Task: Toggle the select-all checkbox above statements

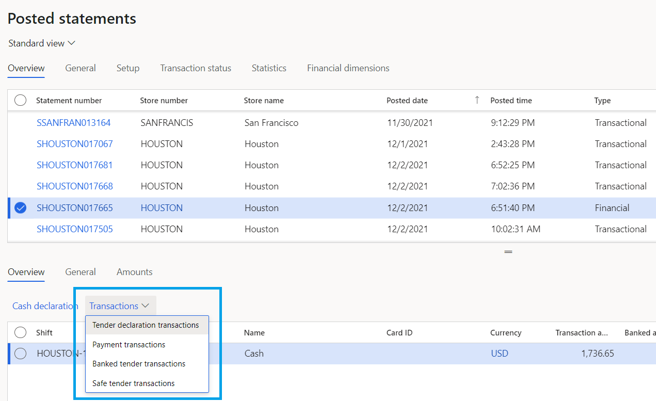Action: pyautogui.click(x=20, y=100)
